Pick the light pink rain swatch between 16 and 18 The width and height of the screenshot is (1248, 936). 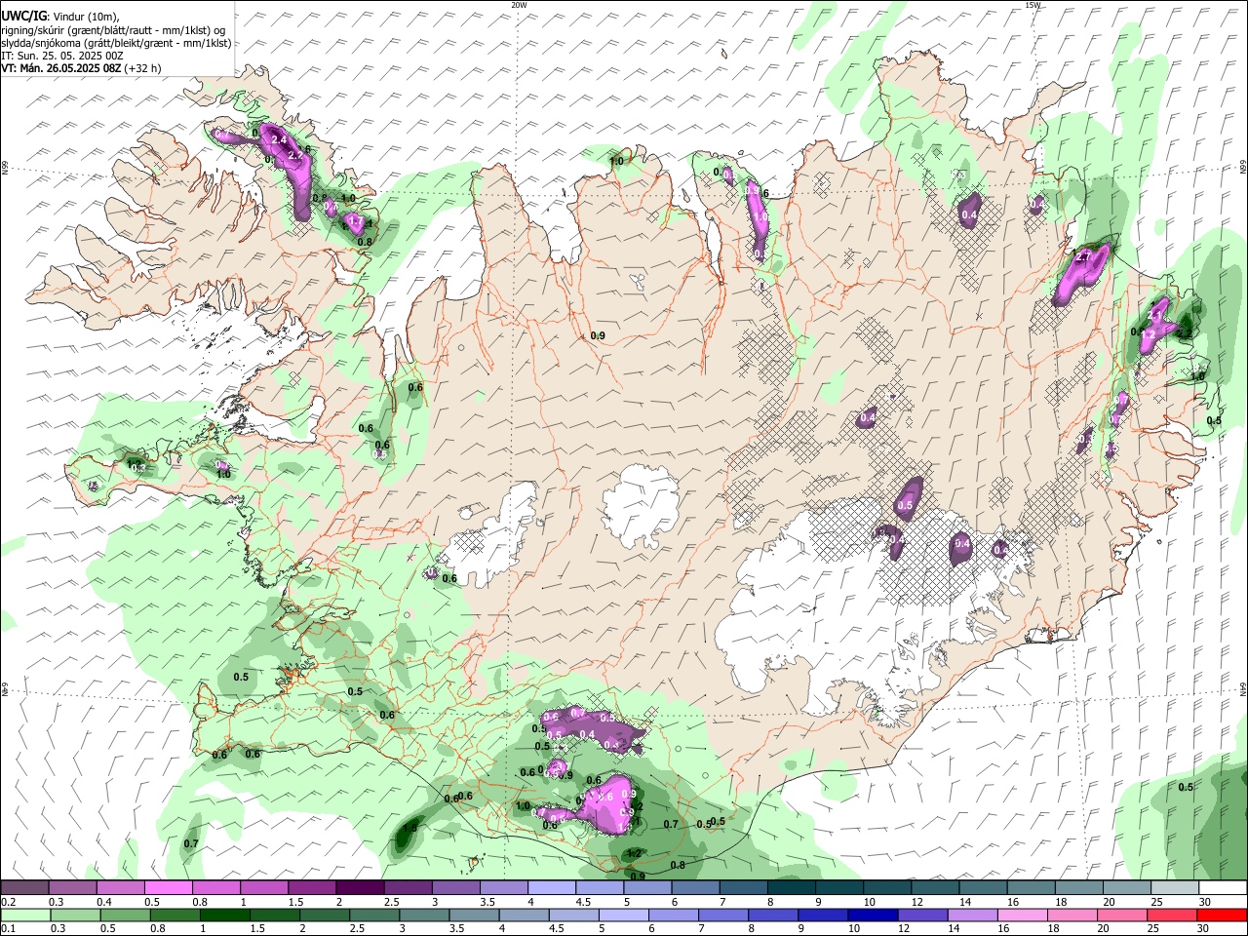(x=1023, y=916)
